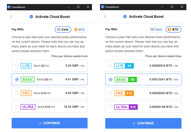The width and height of the screenshot is (191, 132).
Task: Minimize the left Cloud.Boost window
Action: 69,7
